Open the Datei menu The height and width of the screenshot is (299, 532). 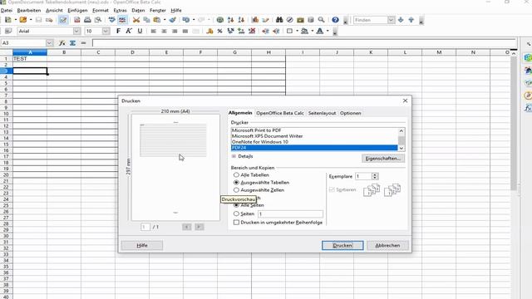point(7,11)
